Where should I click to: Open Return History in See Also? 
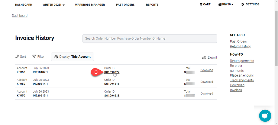pyautogui.click(x=240, y=46)
